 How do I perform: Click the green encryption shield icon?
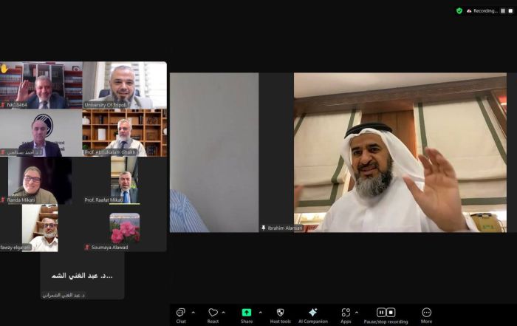[x=459, y=11]
